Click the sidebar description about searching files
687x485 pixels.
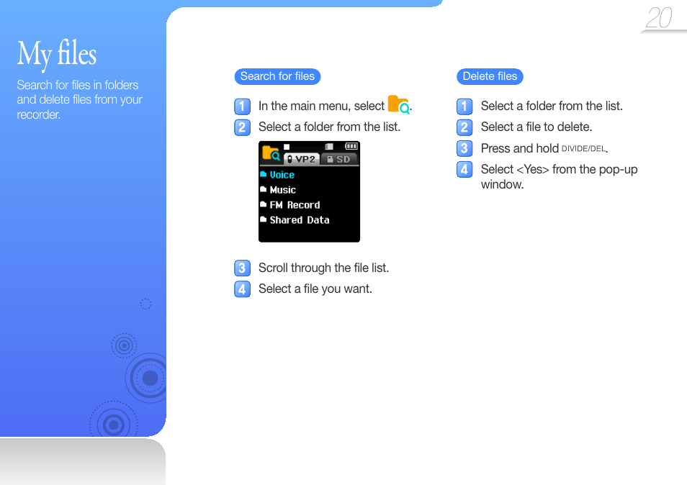coord(80,100)
